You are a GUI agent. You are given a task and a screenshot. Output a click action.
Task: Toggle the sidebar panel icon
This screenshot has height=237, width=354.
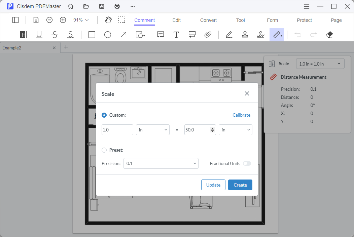(15, 20)
